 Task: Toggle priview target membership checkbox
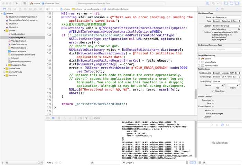pyautogui.click(x=199, y=59)
